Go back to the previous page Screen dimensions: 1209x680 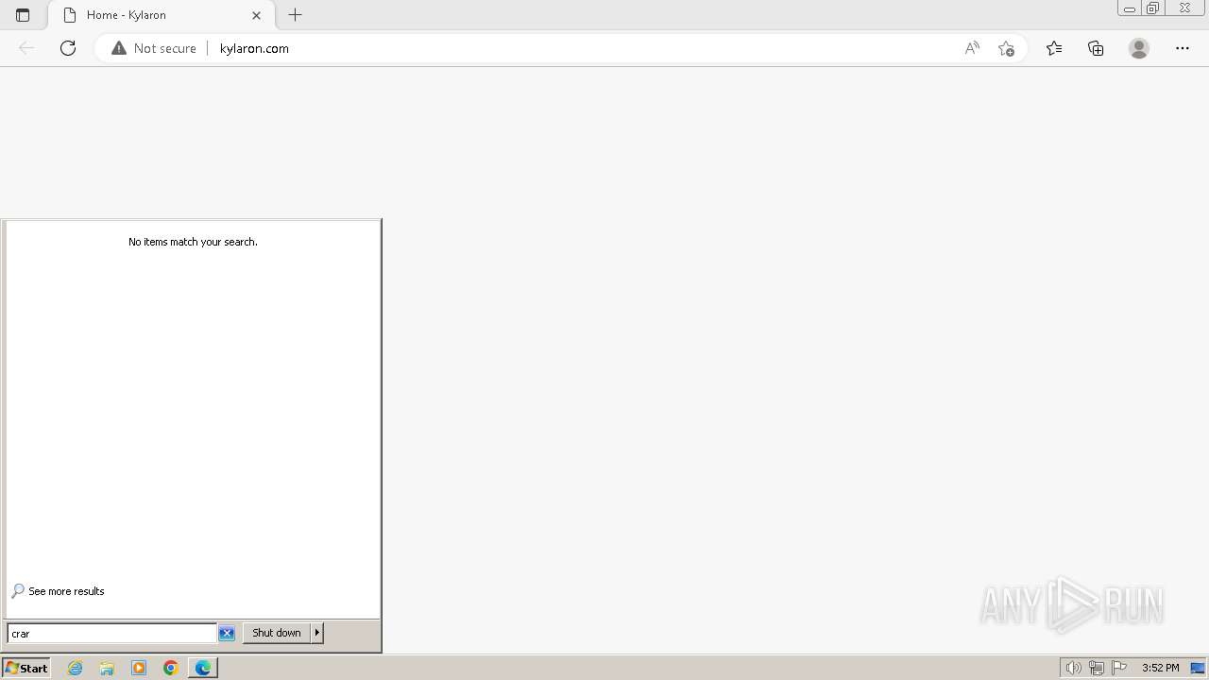26,48
